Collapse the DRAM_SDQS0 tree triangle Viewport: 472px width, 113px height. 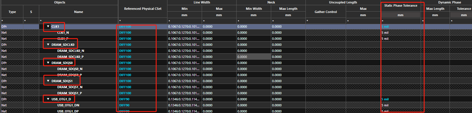coord(48,63)
